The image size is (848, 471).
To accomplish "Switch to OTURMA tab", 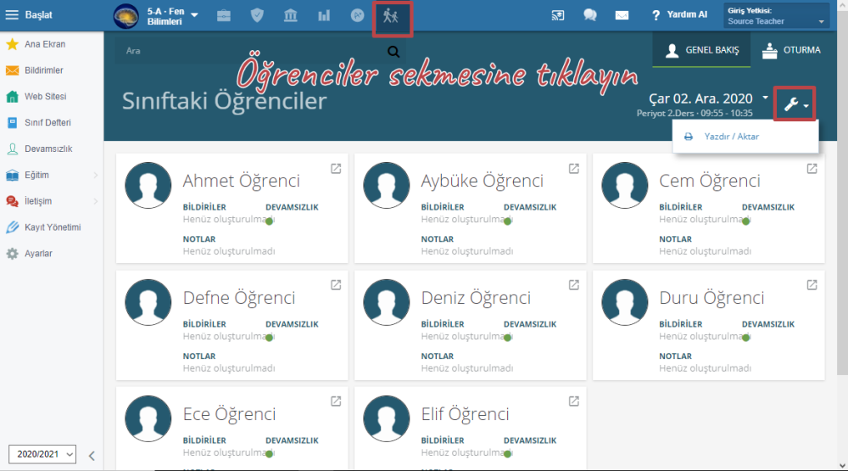I will point(791,50).
